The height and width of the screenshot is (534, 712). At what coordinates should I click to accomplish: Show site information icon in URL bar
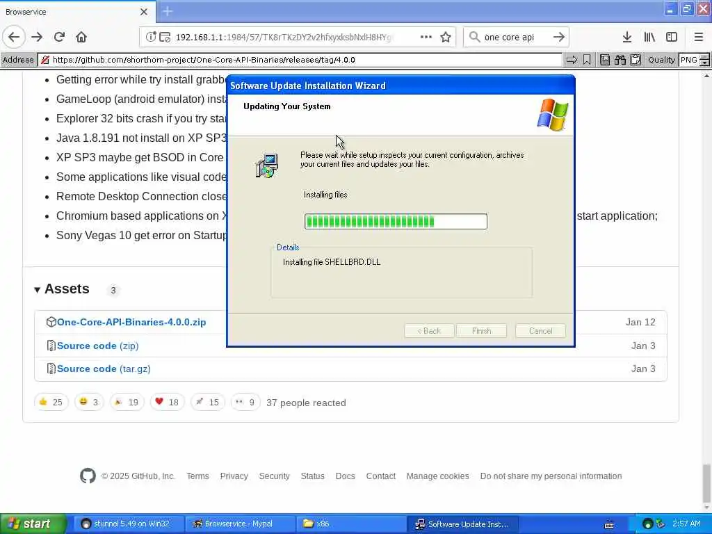(151, 37)
